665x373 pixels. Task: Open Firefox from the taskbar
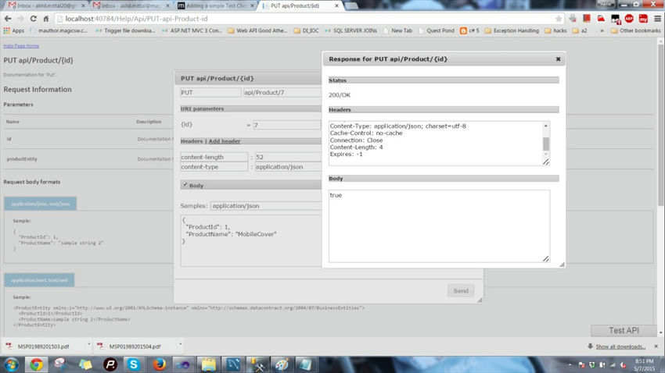tap(159, 364)
